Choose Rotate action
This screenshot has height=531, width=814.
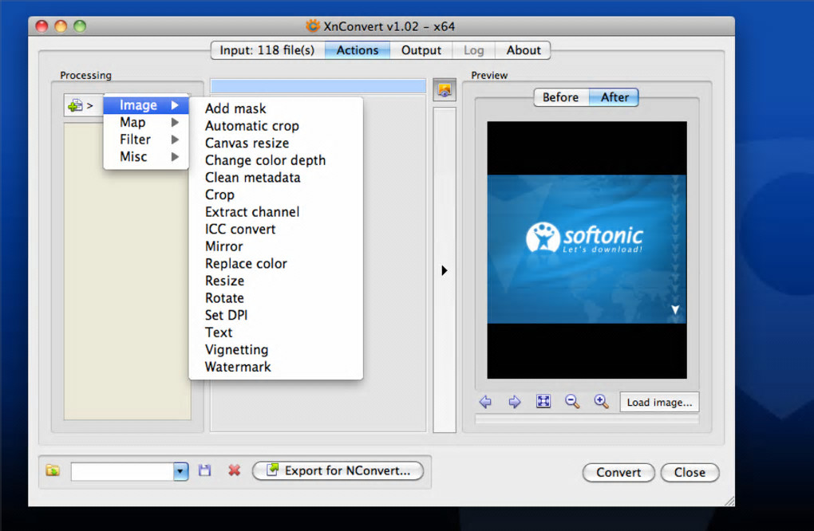tap(275, 297)
